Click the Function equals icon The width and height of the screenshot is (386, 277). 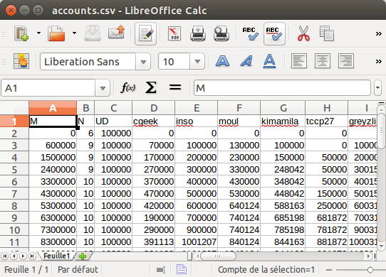point(175,87)
